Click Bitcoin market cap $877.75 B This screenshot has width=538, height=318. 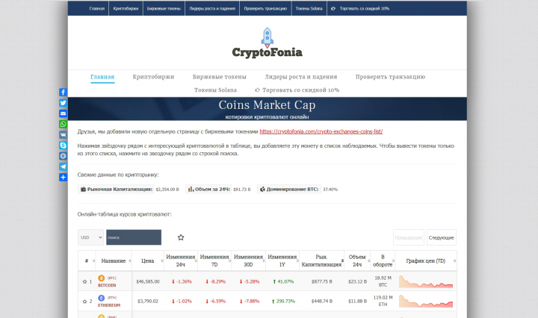[x=322, y=281]
